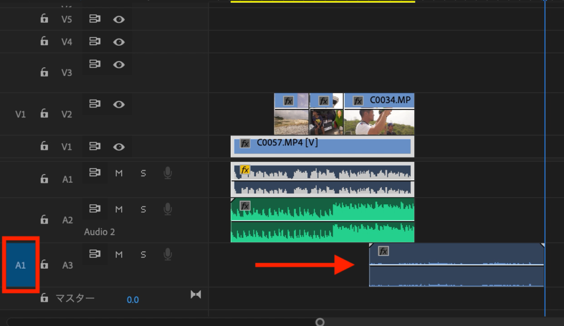This screenshot has width=564, height=326.
Task: Toggle lock on track V4
Action: pyautogui.click(x=44, y=41)
